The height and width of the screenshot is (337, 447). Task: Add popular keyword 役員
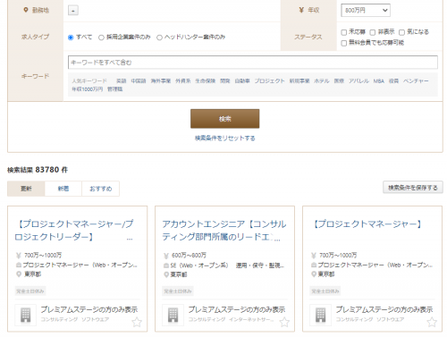point(393,81)
